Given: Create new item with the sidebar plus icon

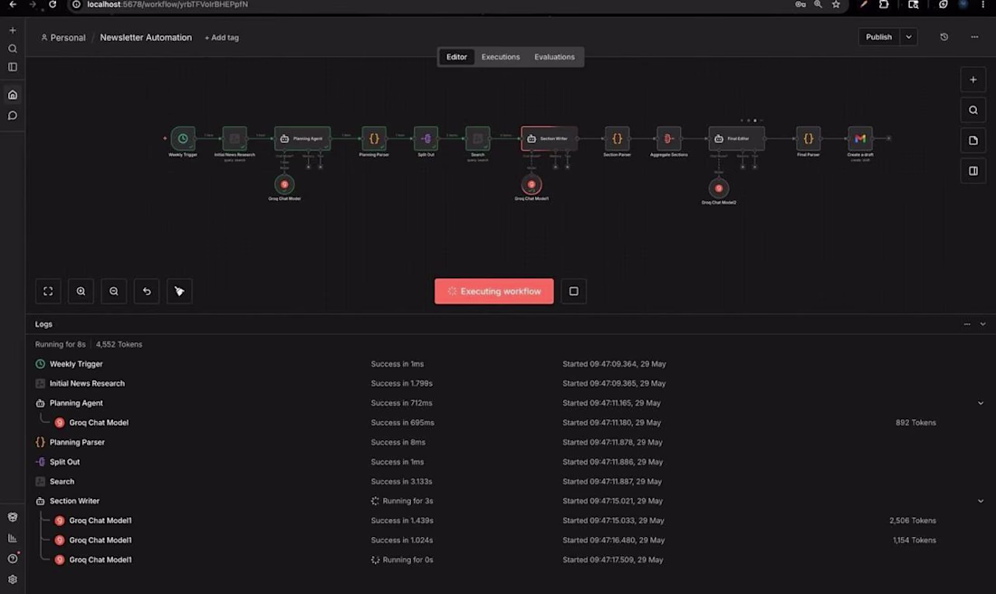Looking at the screenshot, I should coord(13,30).
